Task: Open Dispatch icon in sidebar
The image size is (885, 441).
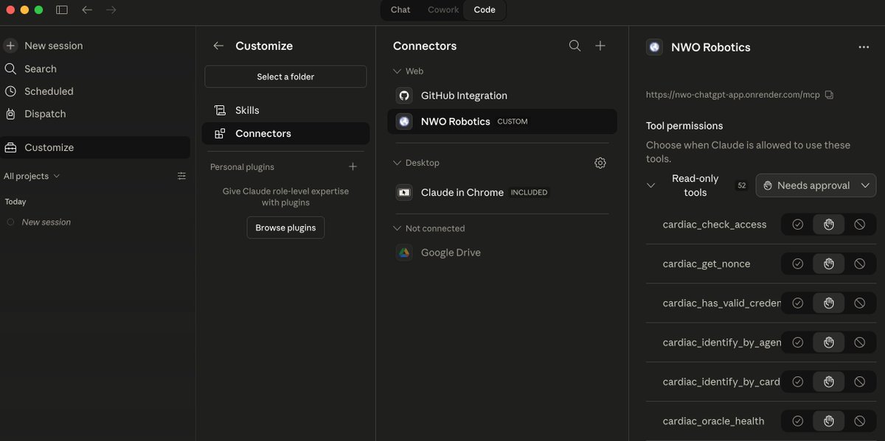Action: 10,114
